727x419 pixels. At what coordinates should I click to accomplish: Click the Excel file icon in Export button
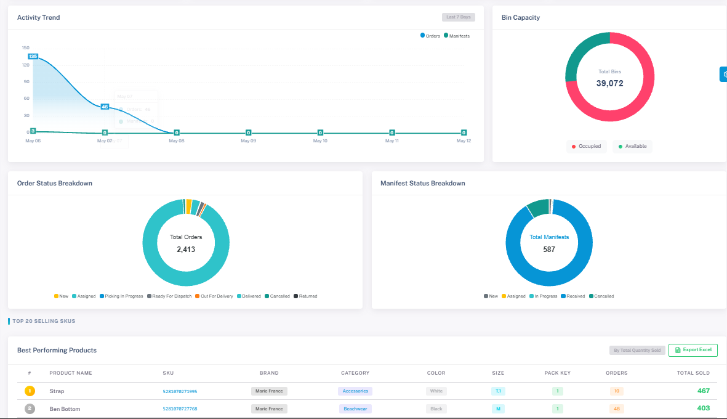point(678,350)
